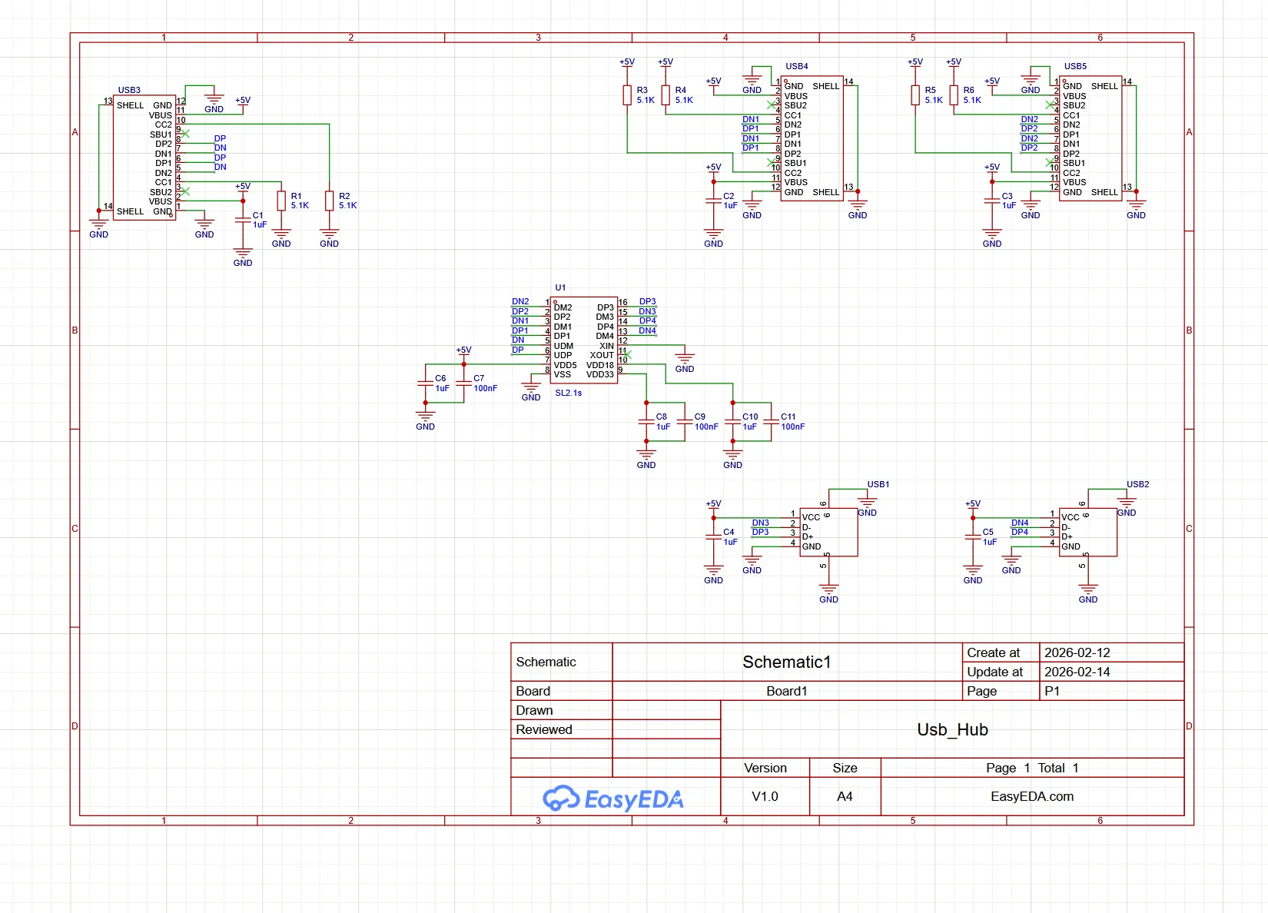Click the V1.0 version value
This screenshot has width=1268, height=913.
pyautogui.click(x=765, y=796)
